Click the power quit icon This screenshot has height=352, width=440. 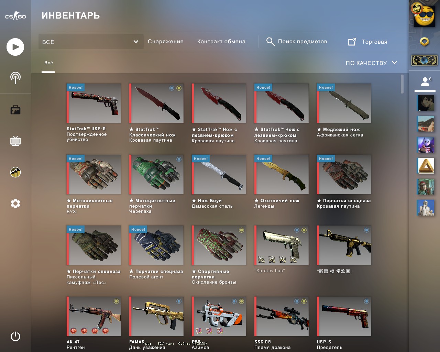pos(15,336)
